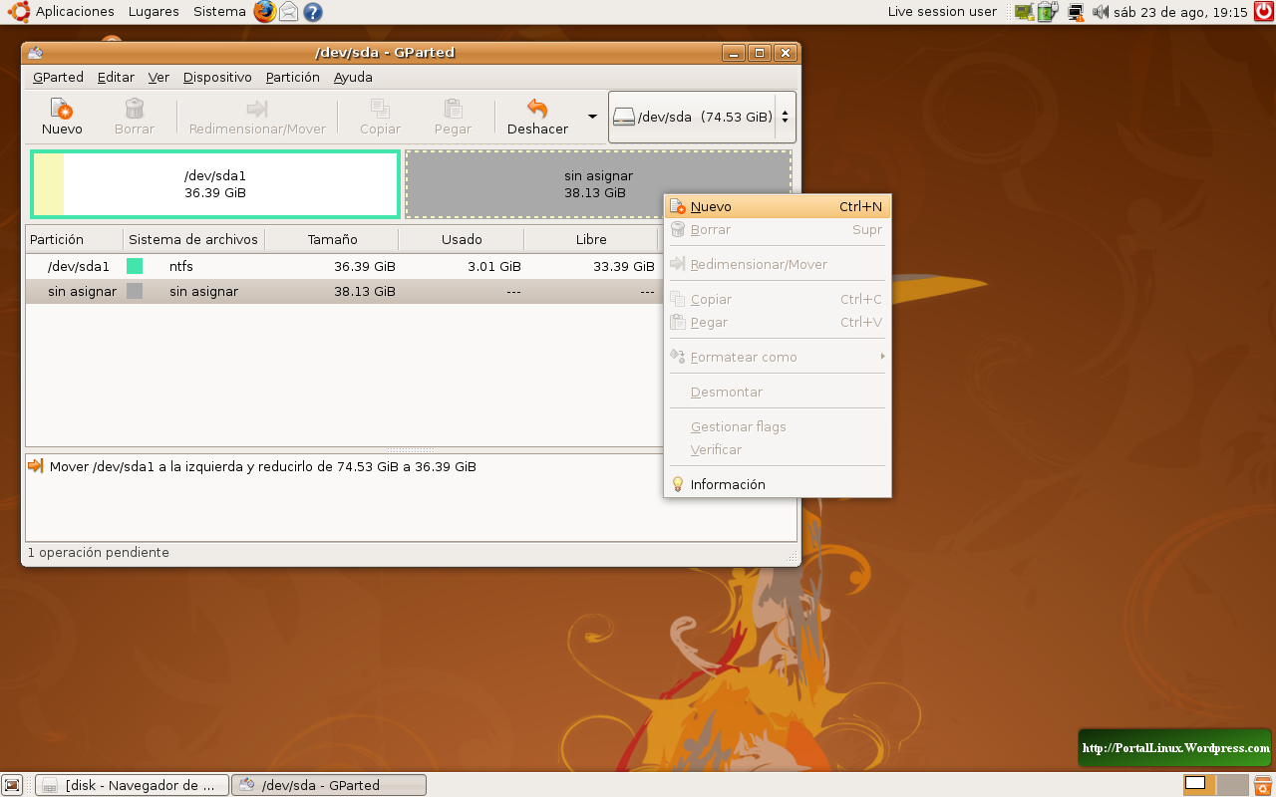Screen dimensions: 1276x797
Task: Select the /dev/sda1 partition graphic block
Action: tap(215, 184)
